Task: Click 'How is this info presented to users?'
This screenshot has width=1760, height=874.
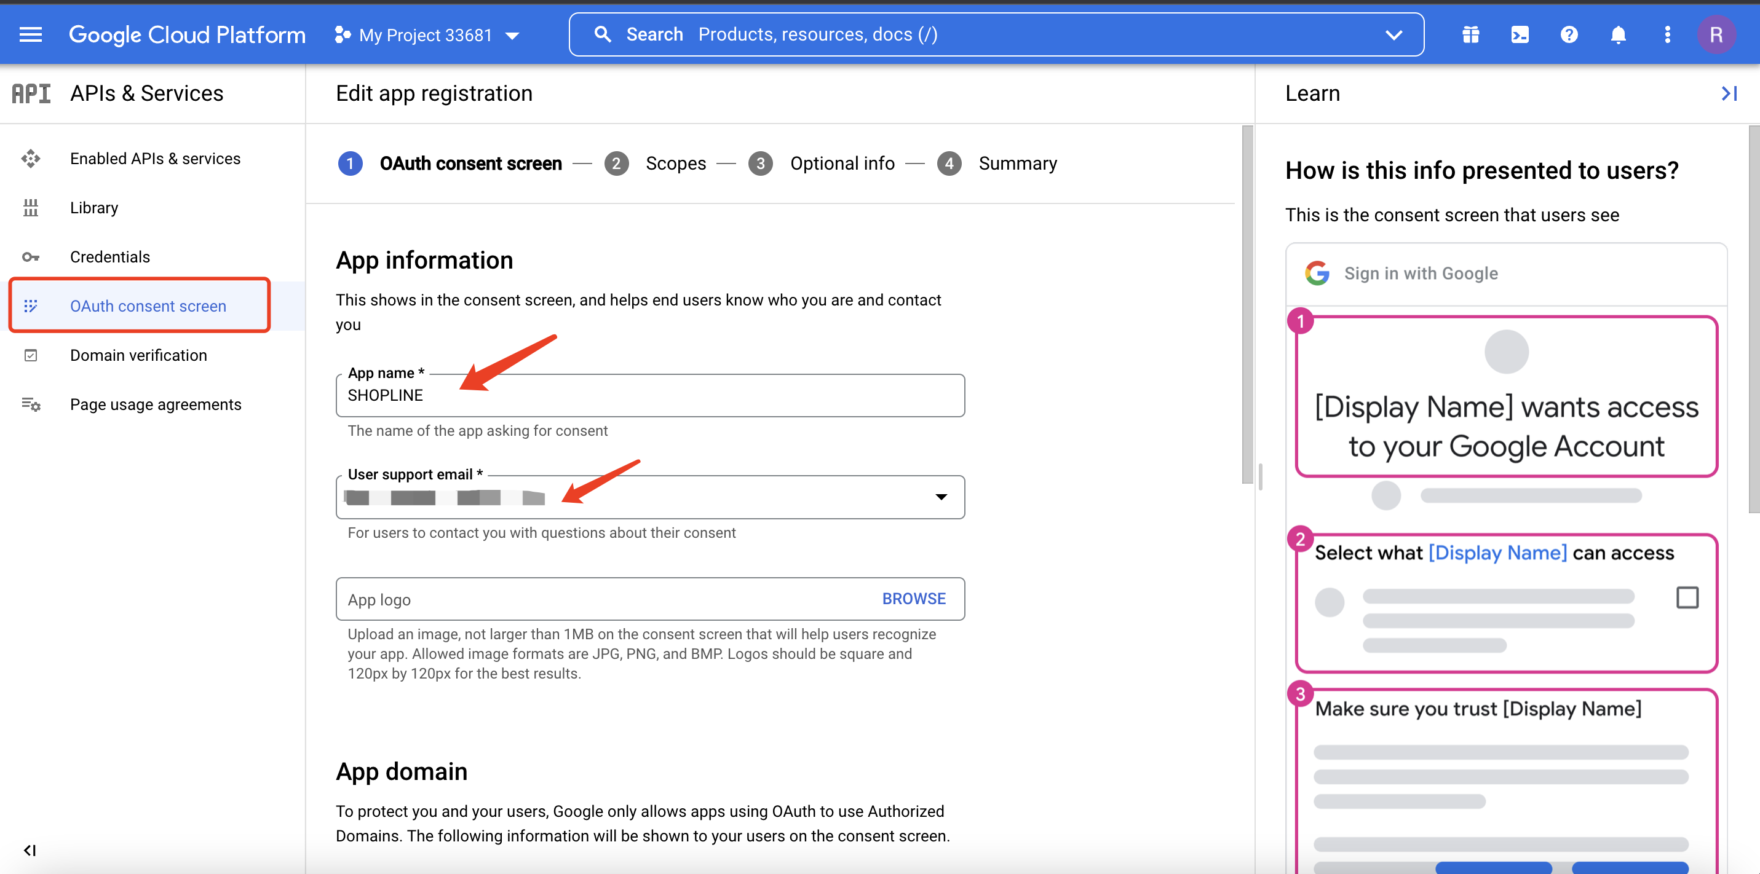Action: [1482, 171]
